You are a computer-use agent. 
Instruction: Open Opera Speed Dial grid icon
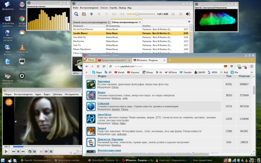[104, 66]
